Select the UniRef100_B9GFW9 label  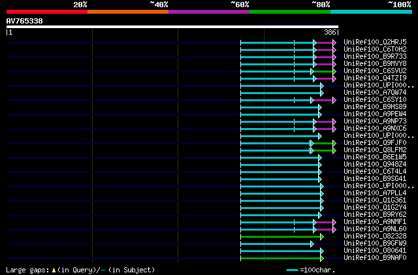(375, 244)
